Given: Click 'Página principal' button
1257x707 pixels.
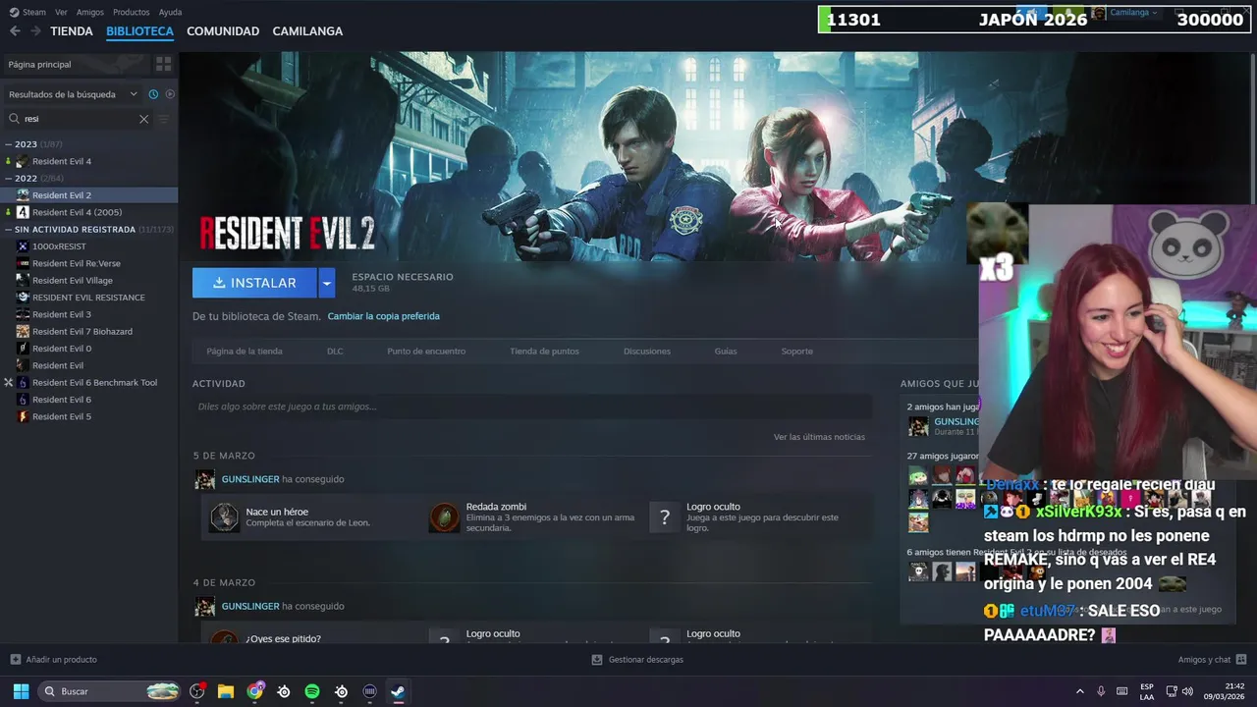Looking at the screenshot, I should click(x=75, y=64).
